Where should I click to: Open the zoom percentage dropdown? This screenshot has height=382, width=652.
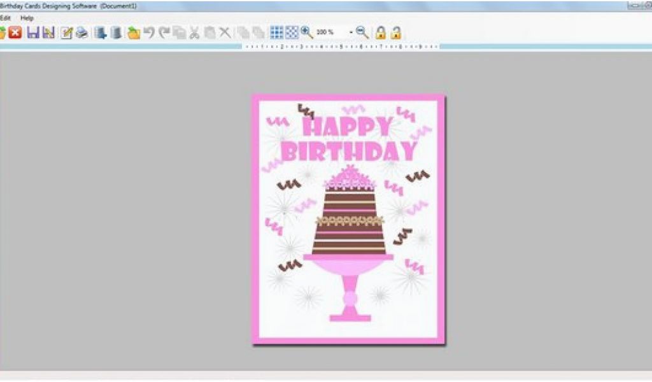(351, 32)
